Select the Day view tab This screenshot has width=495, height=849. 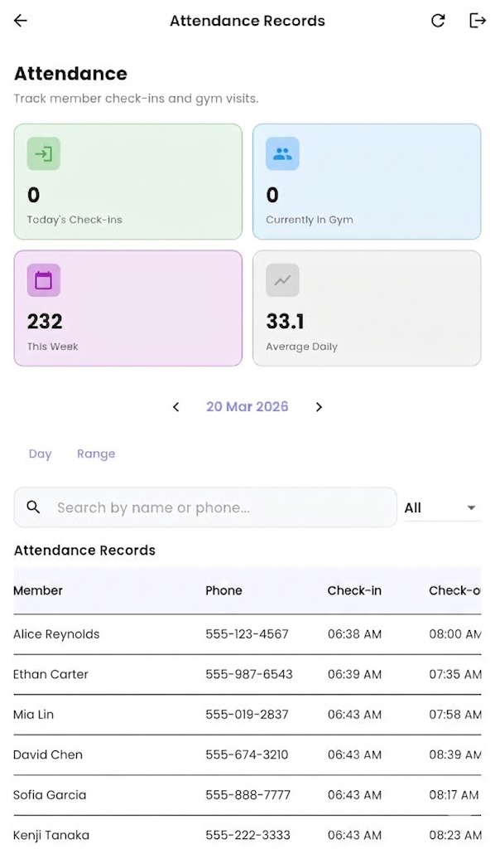tap(40, 454)
